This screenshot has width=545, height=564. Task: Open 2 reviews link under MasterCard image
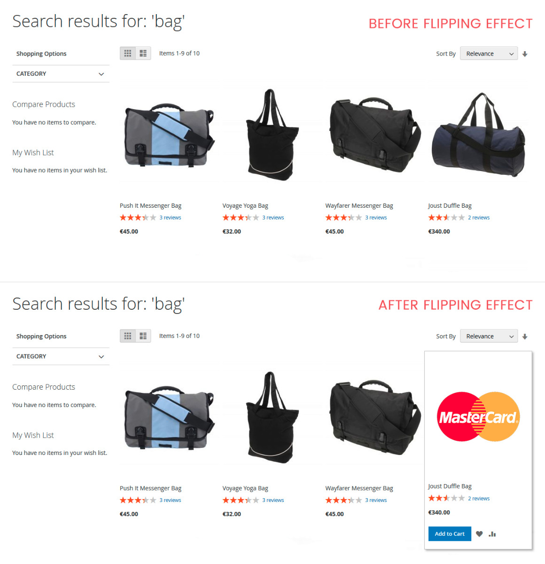[479, 499]
